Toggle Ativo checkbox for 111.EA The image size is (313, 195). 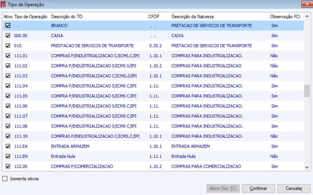point(8,146)
